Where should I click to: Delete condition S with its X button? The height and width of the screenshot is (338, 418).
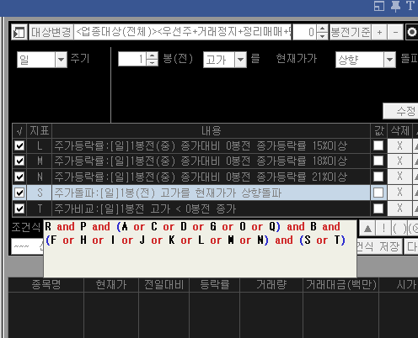399,193
